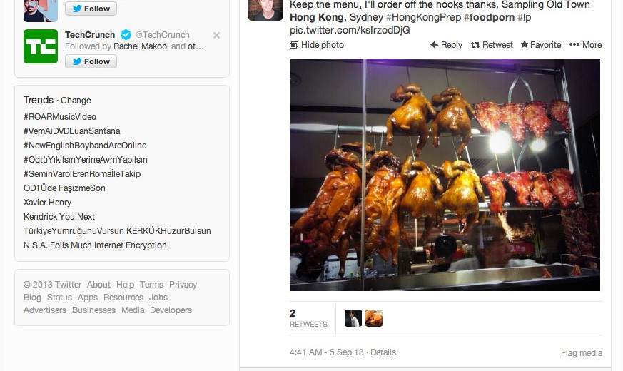Image resolution: width=623 pixels, height=371 pixels.
Task: Click the Follow button above TechCrunch
Action: pyautogui.click(x=91, y=9)
